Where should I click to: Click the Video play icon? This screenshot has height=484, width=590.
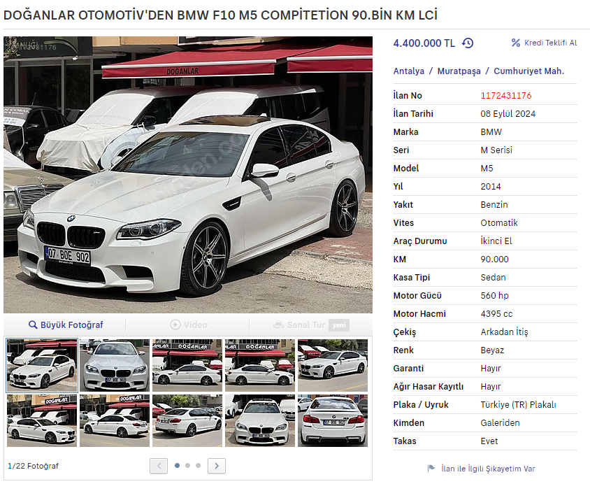175,325
